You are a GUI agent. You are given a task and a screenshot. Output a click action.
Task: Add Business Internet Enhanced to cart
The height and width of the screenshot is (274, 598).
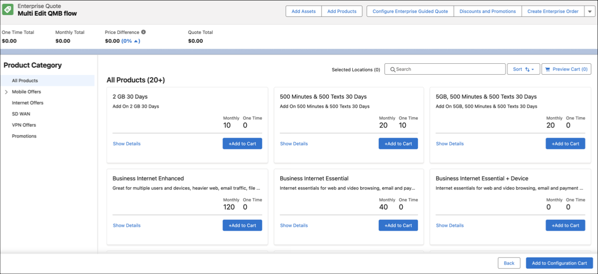coord(242,225)
